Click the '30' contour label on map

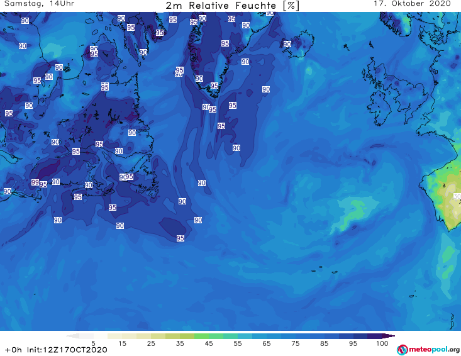pos(457,196)
